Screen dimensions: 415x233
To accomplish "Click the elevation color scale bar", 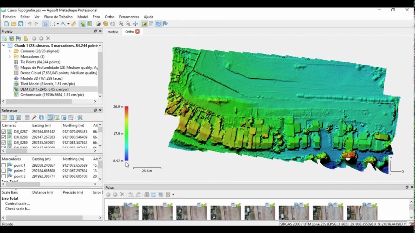I will (x=126, y=133).
